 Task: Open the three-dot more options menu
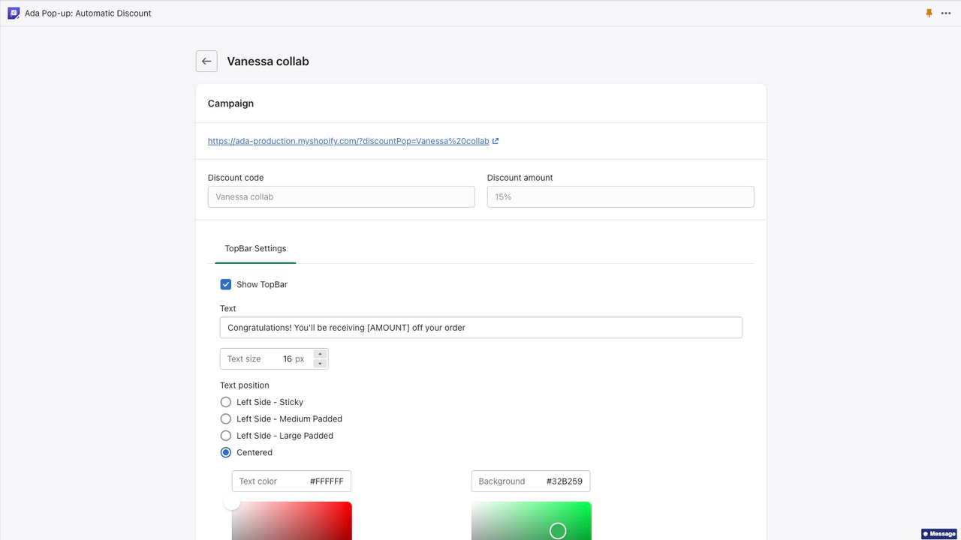(947, 13)
